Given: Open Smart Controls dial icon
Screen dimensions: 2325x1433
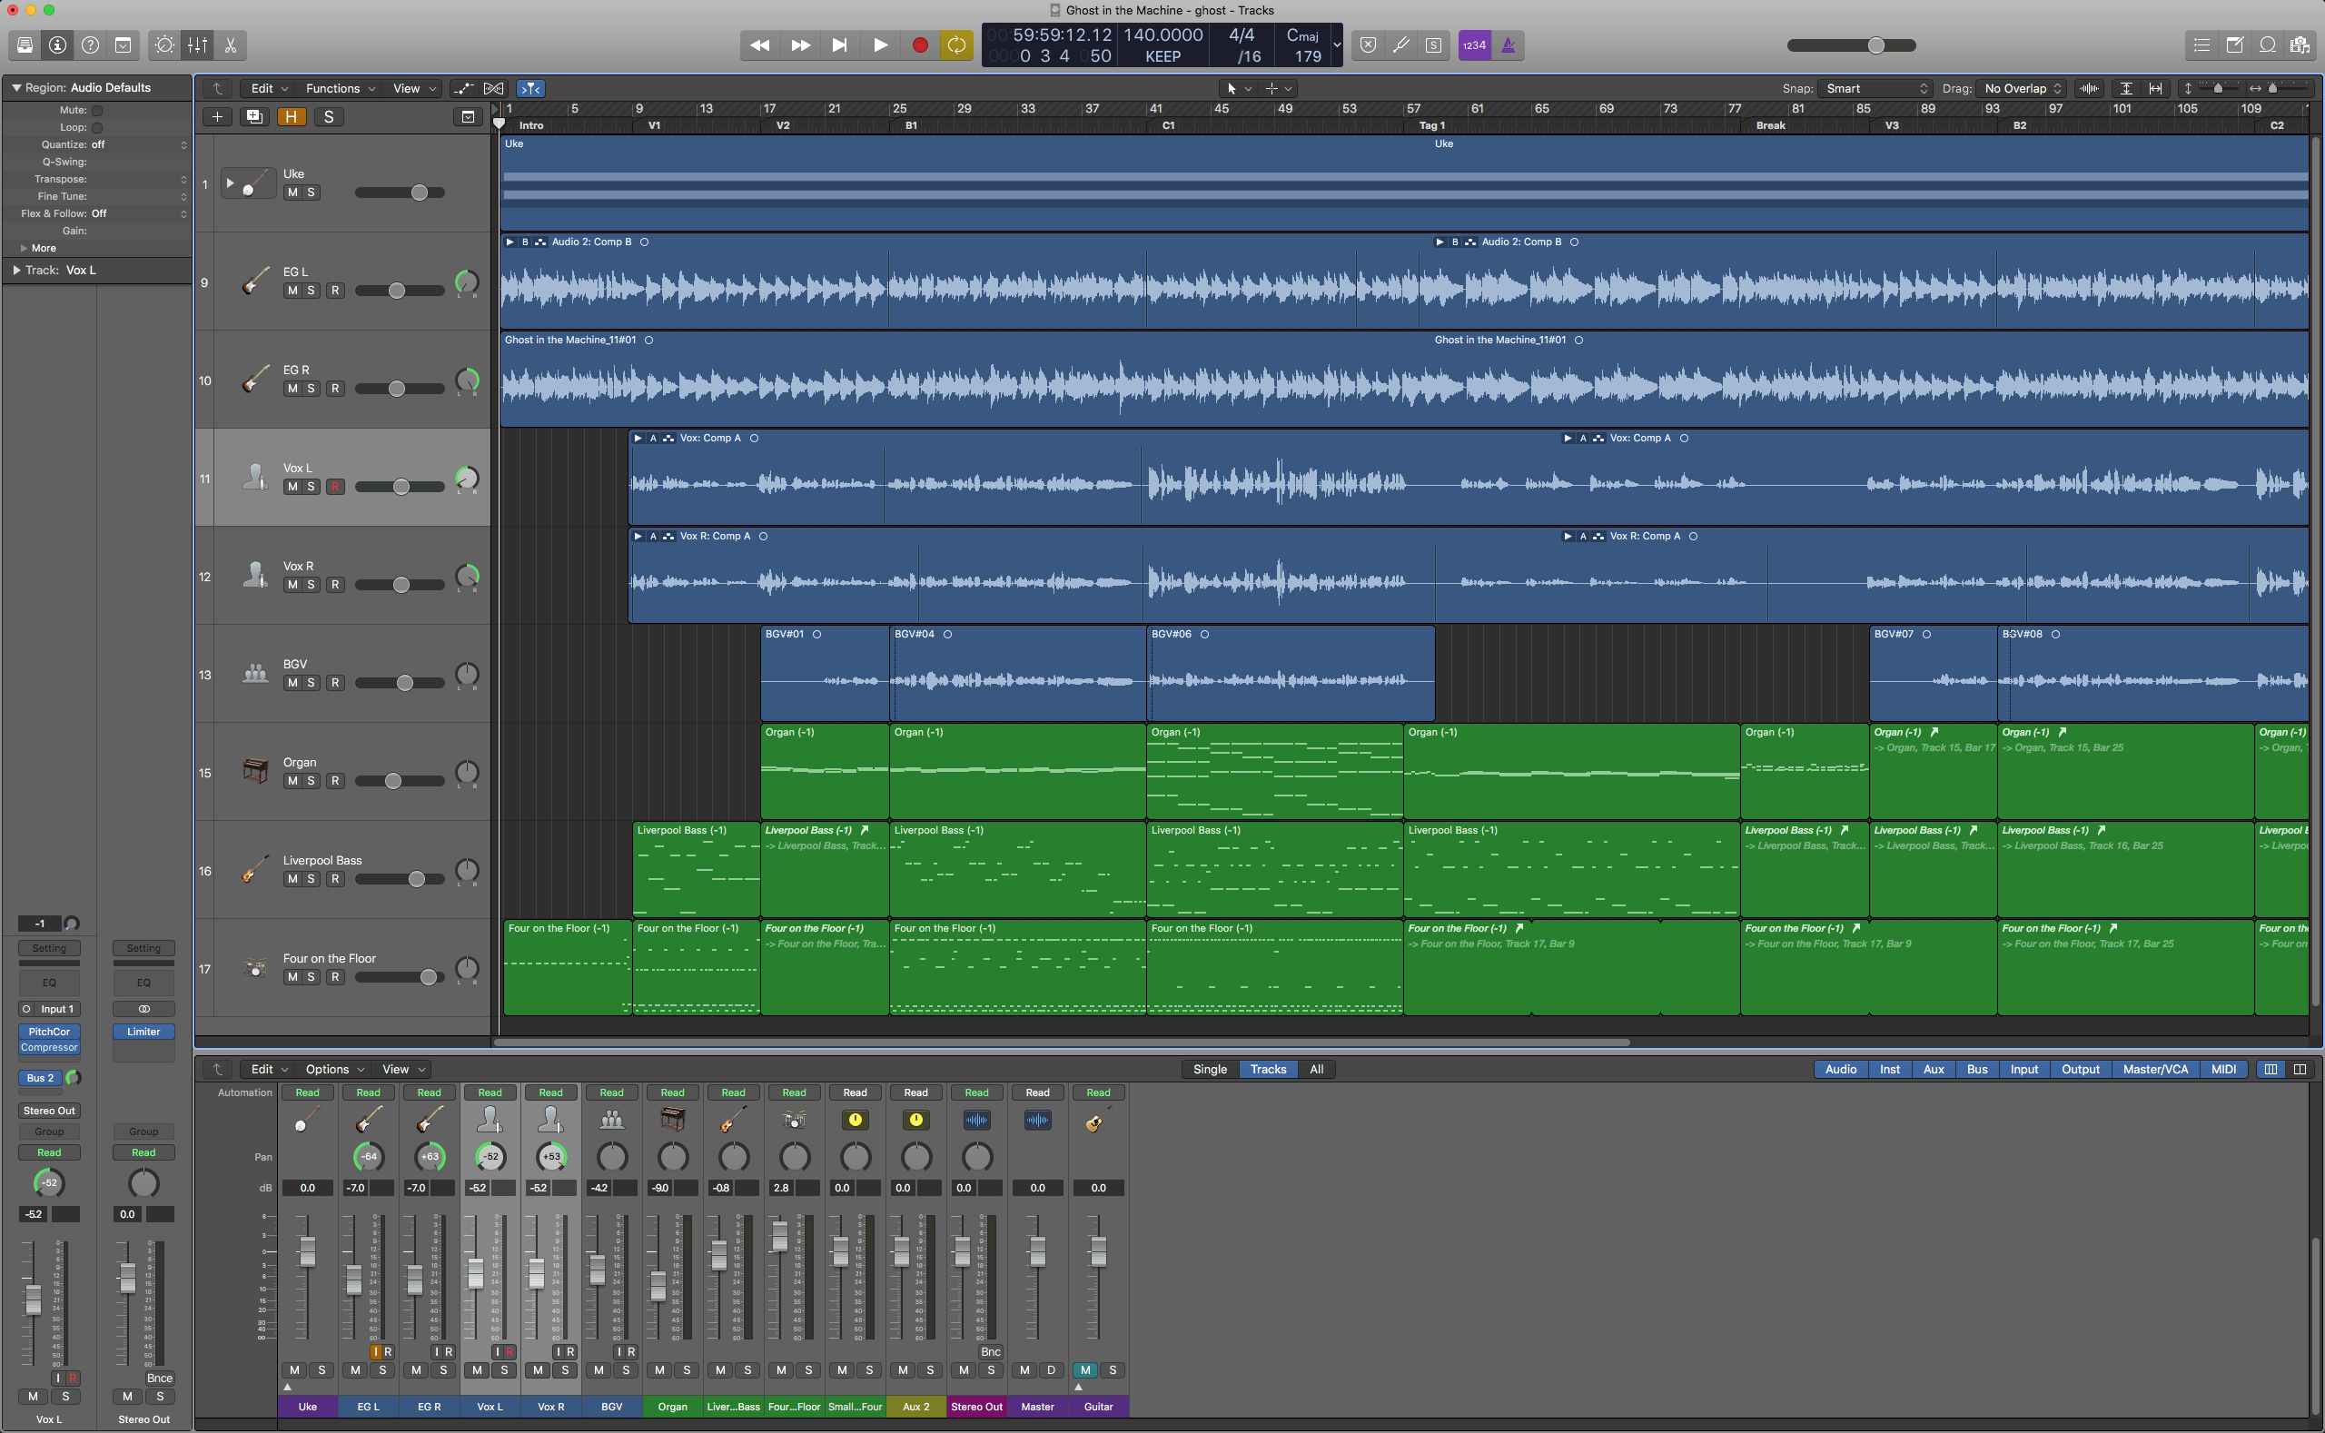Looking at the screenshot, I should coord(165,44).
